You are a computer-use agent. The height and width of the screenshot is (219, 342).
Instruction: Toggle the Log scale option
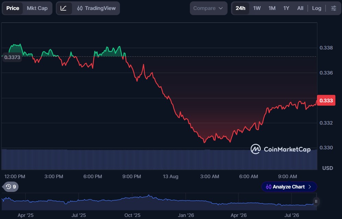pyautogui.click(x=317, y=8)
